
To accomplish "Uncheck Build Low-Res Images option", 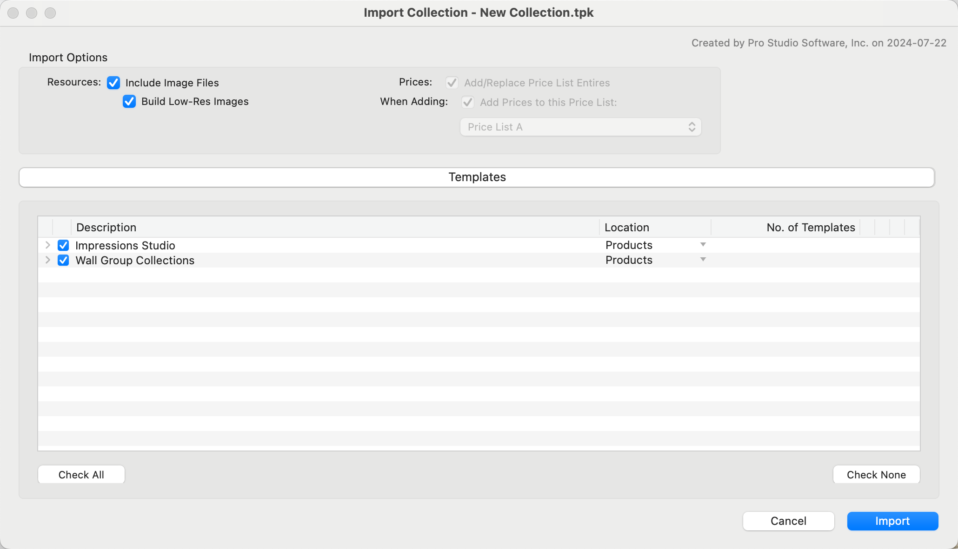I will coord(129,102).
